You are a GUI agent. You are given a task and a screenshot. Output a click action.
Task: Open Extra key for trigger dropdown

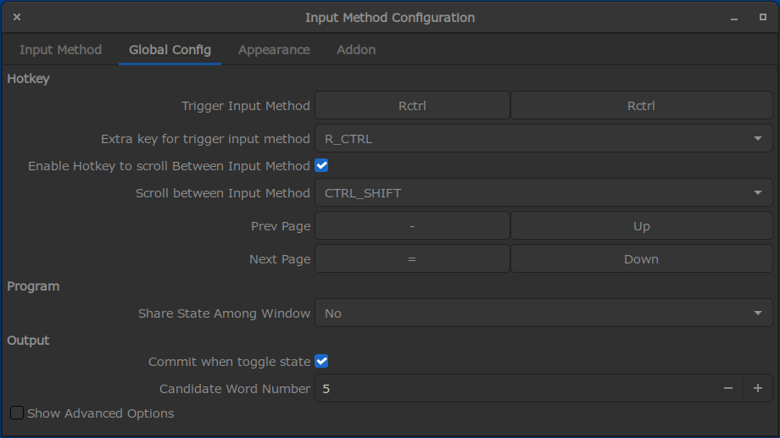[543, 139]
